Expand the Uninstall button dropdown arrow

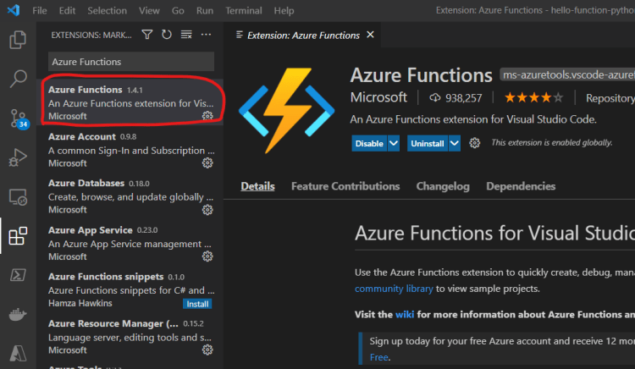[455, 143]
